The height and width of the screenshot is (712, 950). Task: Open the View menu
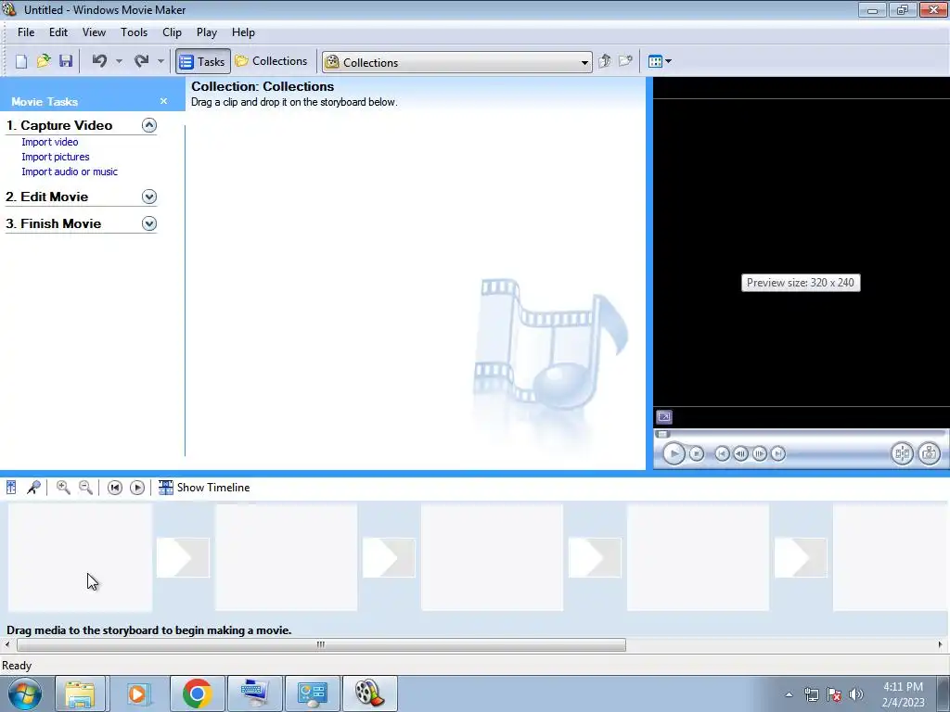coord(94,32)
